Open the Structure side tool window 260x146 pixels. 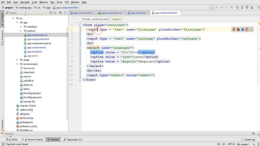2,38
